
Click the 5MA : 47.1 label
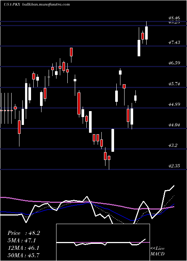click(x=22, y=240)
